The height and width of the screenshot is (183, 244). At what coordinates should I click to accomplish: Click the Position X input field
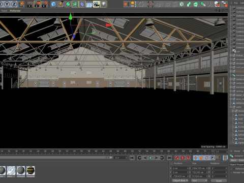point(180,168)
